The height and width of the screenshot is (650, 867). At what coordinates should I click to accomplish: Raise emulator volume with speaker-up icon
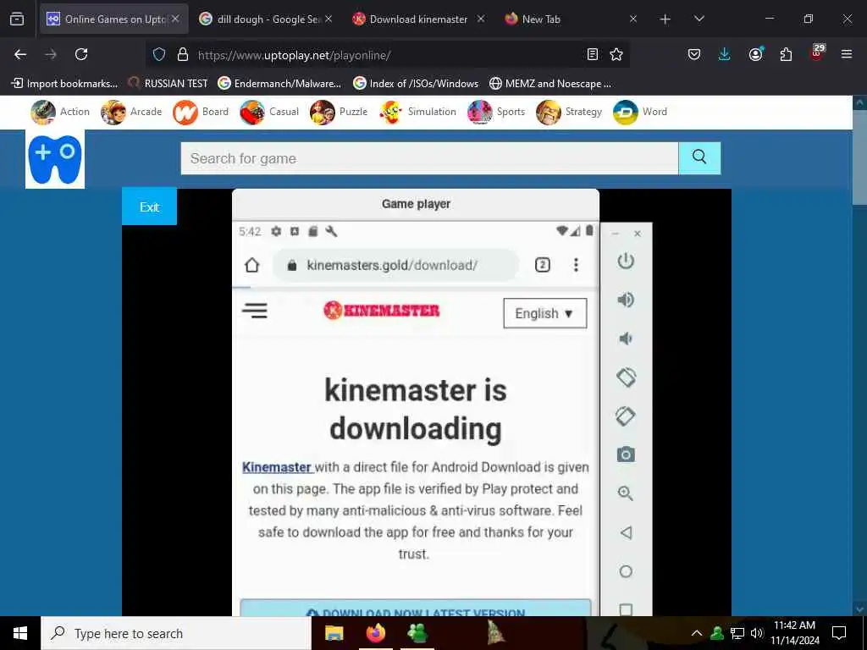(x=626, y=300)
